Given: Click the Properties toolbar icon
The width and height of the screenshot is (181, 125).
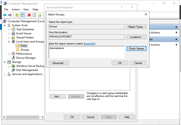Looking at the screenshot, I should pyautogui.click(x=34, y=15).
